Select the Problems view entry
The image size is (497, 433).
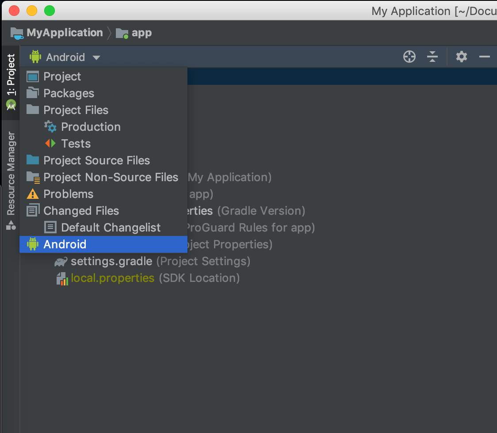click(68, 194)
